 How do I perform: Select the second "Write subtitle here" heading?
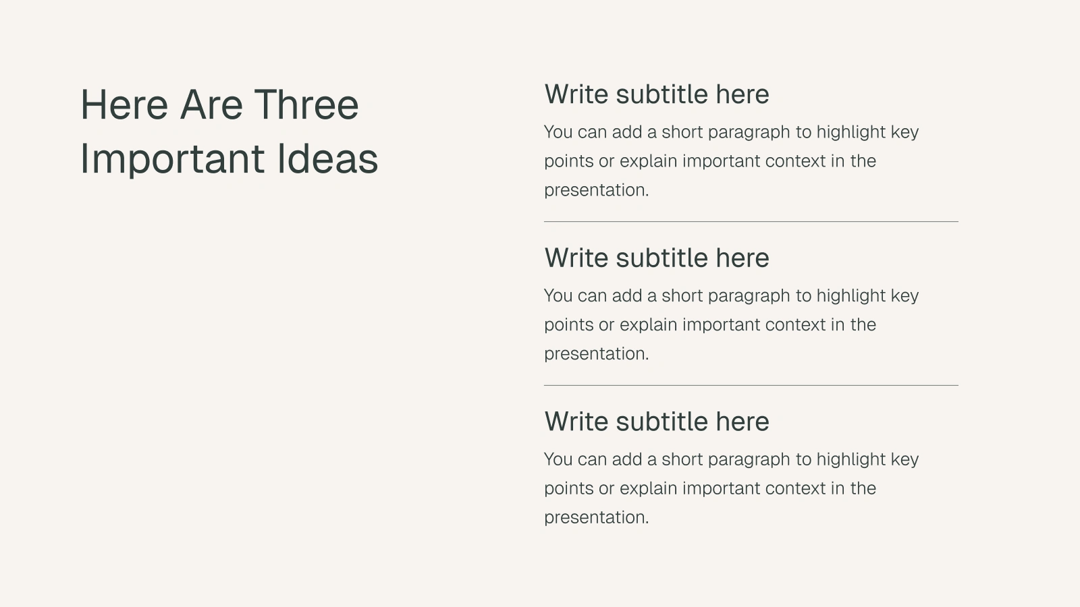[x=656, y=258]
